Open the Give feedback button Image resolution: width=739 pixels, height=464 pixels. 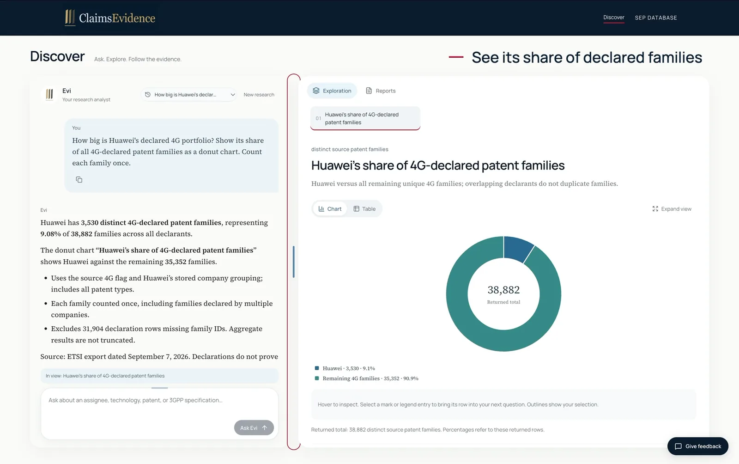[x=697, y=446]
